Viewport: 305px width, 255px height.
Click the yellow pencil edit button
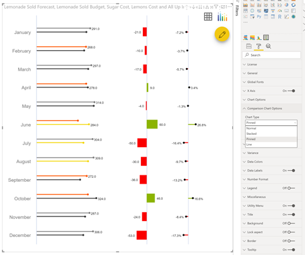pos(222,34)
